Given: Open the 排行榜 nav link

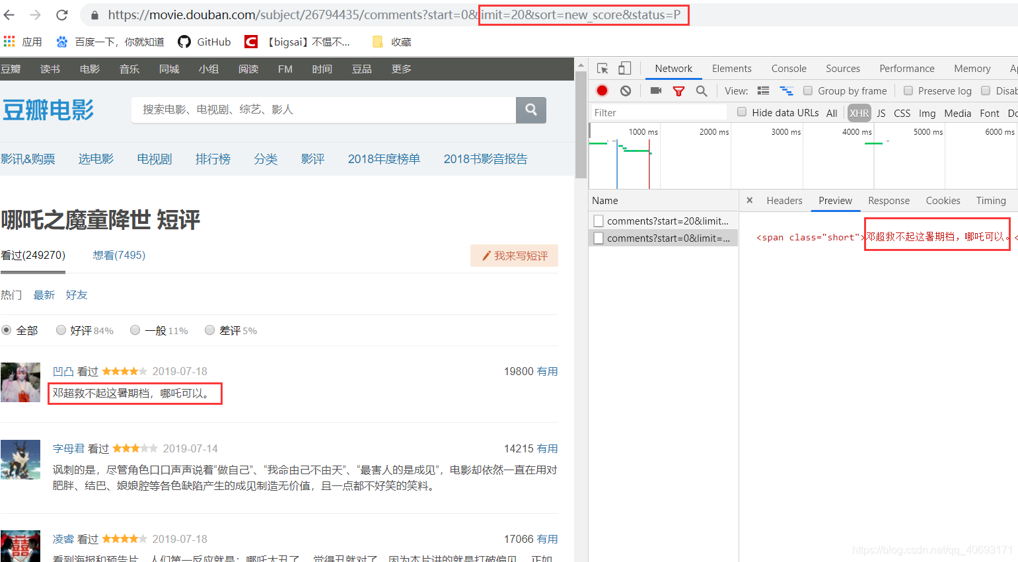Looking at the screenshot, I should pos(213,158).
